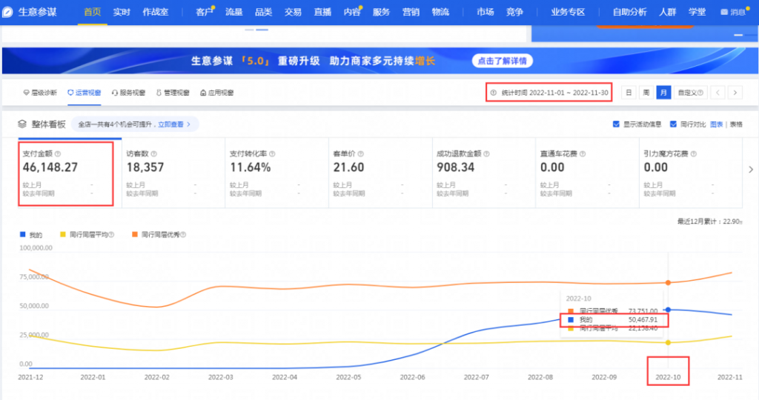Select 周 weekly period button
This screenshot has height=400, width=759.
pos(646,93)
